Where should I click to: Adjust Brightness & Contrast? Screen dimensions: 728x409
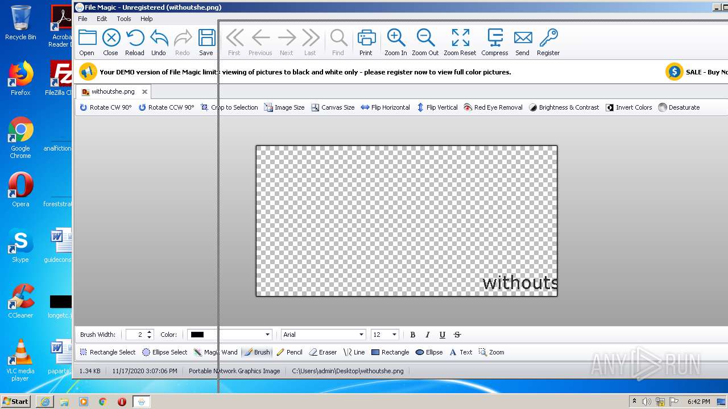click(564, 107)
